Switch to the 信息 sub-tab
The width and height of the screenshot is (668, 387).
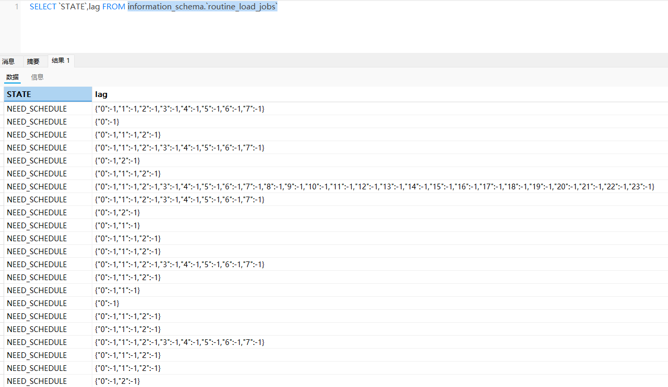point(37,77)
